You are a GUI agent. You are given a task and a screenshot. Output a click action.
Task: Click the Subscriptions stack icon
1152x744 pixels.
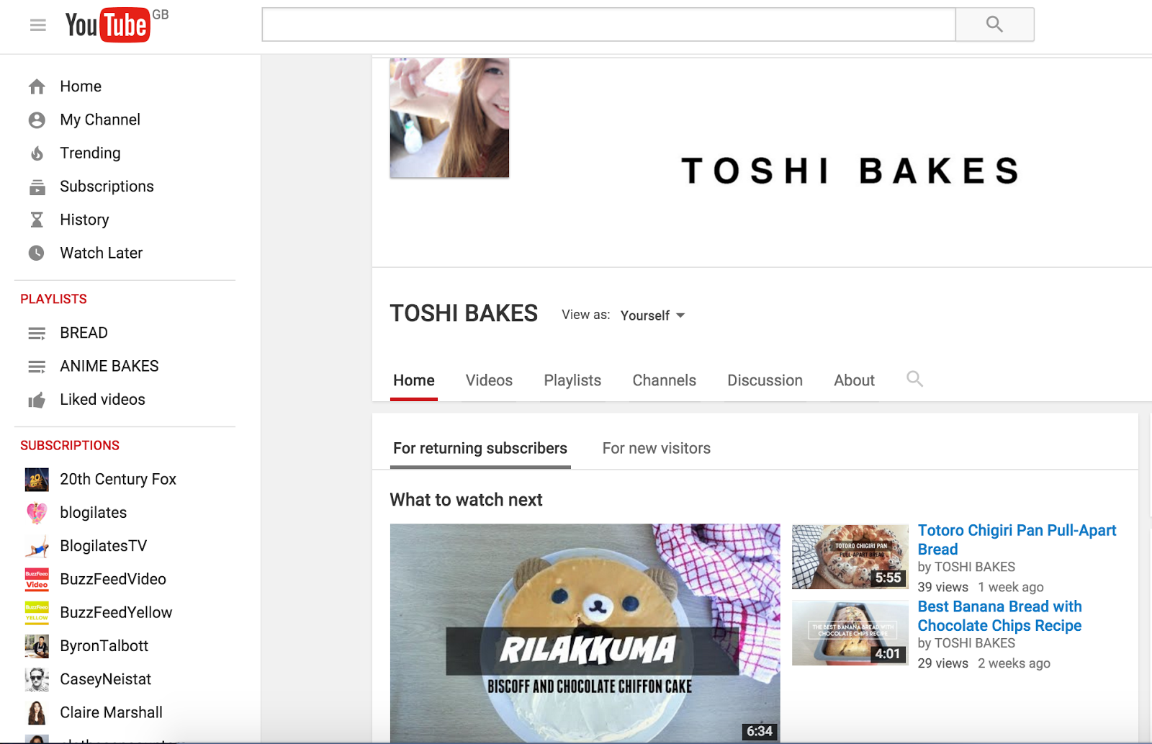pos(37,187)
